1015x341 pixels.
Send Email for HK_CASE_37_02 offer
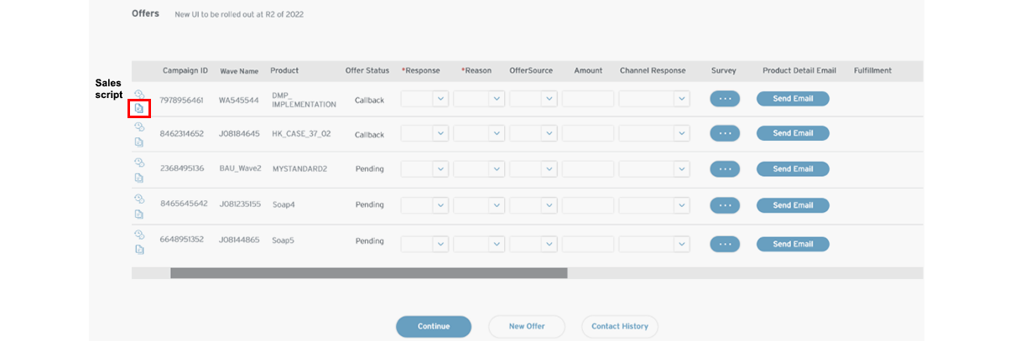[793, 133]
